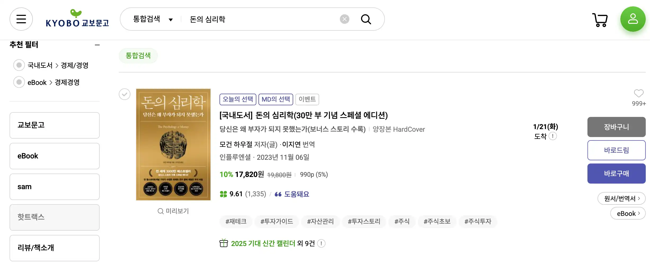The height and width of the screenshot is (264, 650).
Task: Select the 통합검색 results tab
Action: point(138,56)
